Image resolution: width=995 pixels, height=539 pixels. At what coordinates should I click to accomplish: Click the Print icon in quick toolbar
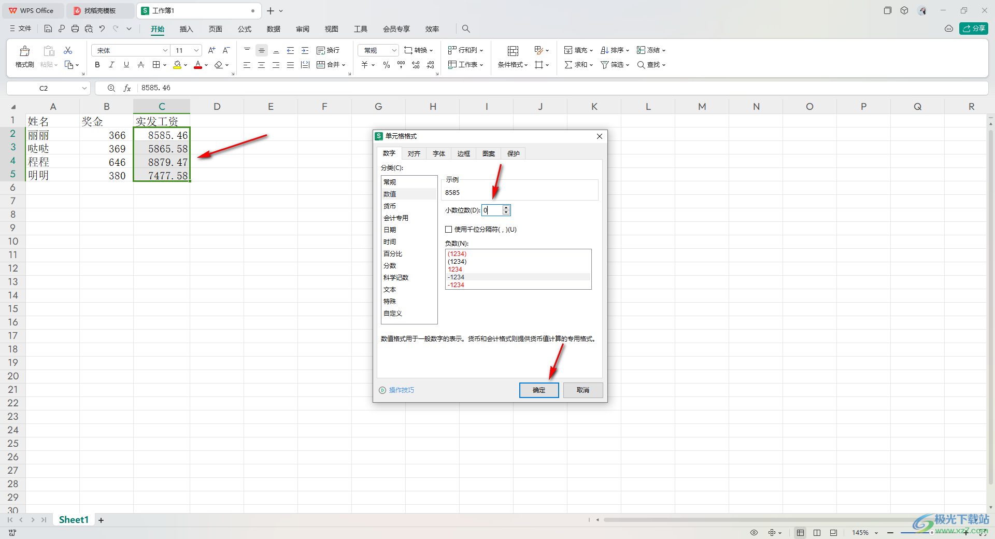coord(75,29)
